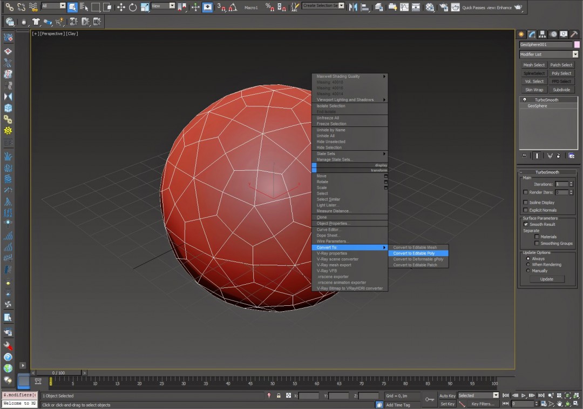Choose the Select Object arrow tool
Screen dimensions: 583x409
coord(72,7)
